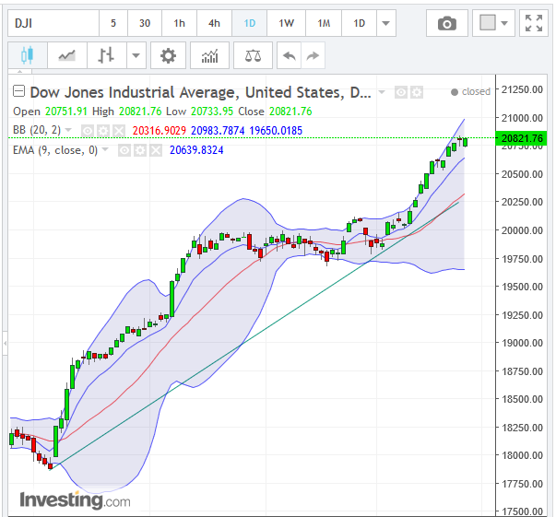Select the bar chart style icon
This screenshot has width=556, height=517.
pos(106,55)
